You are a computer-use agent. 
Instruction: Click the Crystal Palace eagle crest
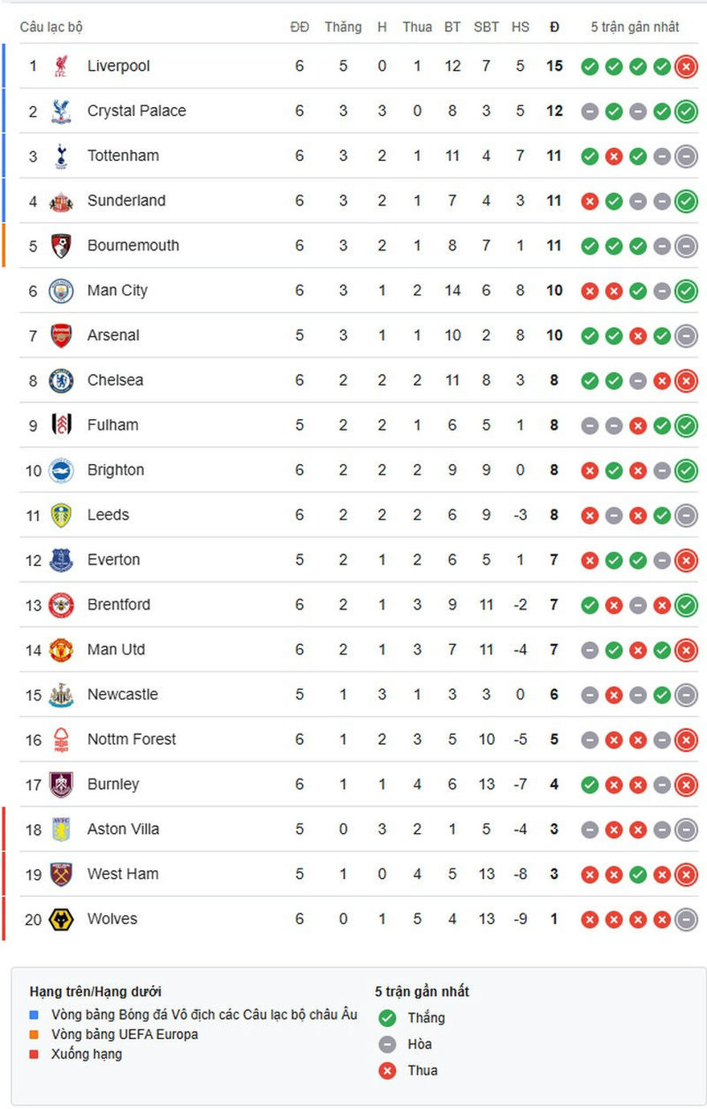pyautogui.click(x=61, y=111)
